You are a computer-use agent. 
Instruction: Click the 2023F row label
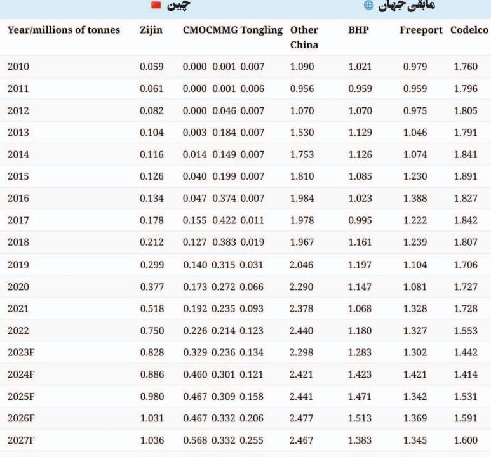[x=21, y=352]
